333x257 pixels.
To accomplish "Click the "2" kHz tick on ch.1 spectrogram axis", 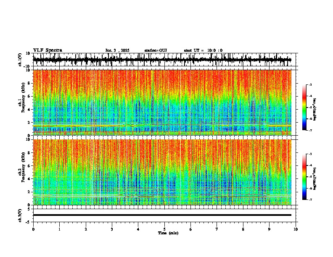I will click(30, 122).
